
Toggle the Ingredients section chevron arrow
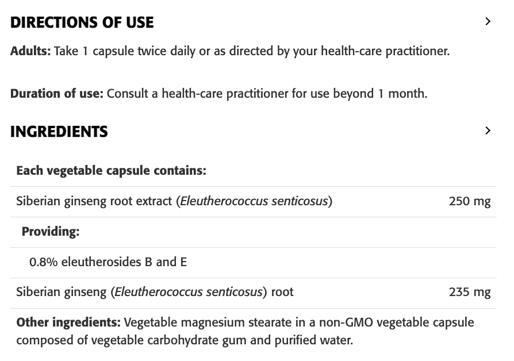click(x=488, y=131)
